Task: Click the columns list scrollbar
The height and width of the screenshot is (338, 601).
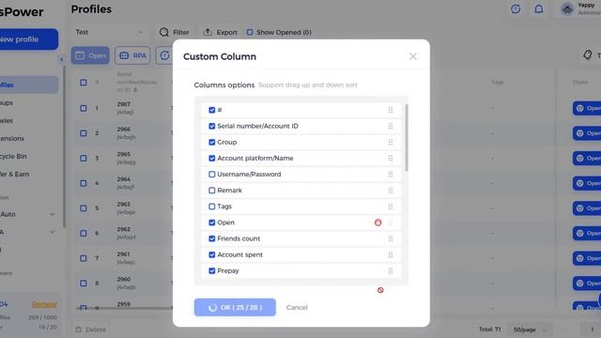Action: (407, 138)
